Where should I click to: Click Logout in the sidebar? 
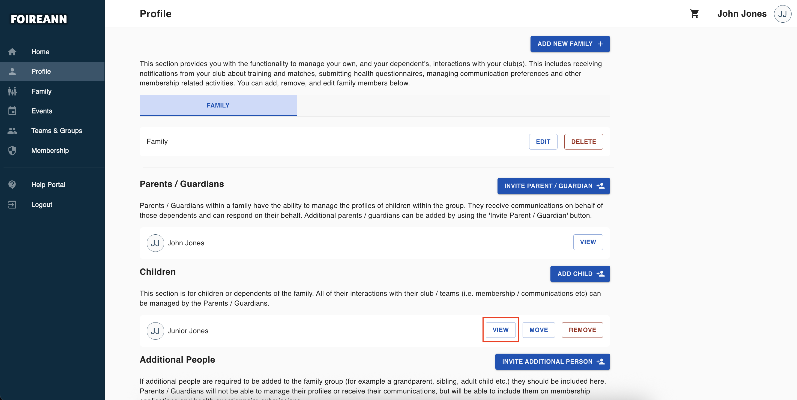tap(52, 205)
